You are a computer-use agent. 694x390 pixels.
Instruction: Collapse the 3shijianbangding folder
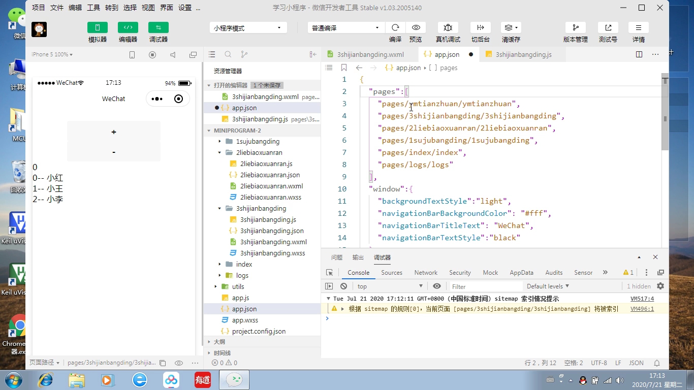click(x=219, y=208)
